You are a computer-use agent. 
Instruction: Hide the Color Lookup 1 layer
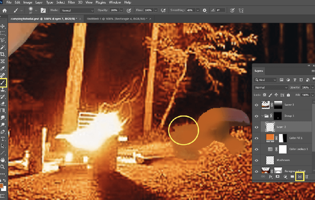click(x=256, y=149)
